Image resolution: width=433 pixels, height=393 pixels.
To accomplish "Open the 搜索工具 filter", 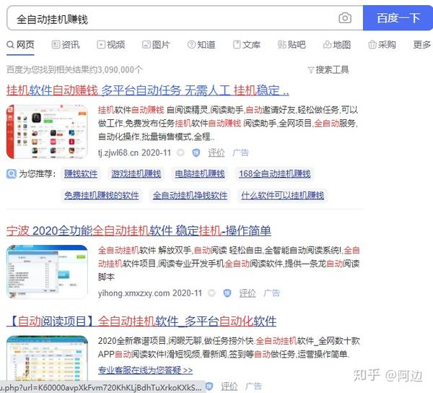I will point(328,70).
